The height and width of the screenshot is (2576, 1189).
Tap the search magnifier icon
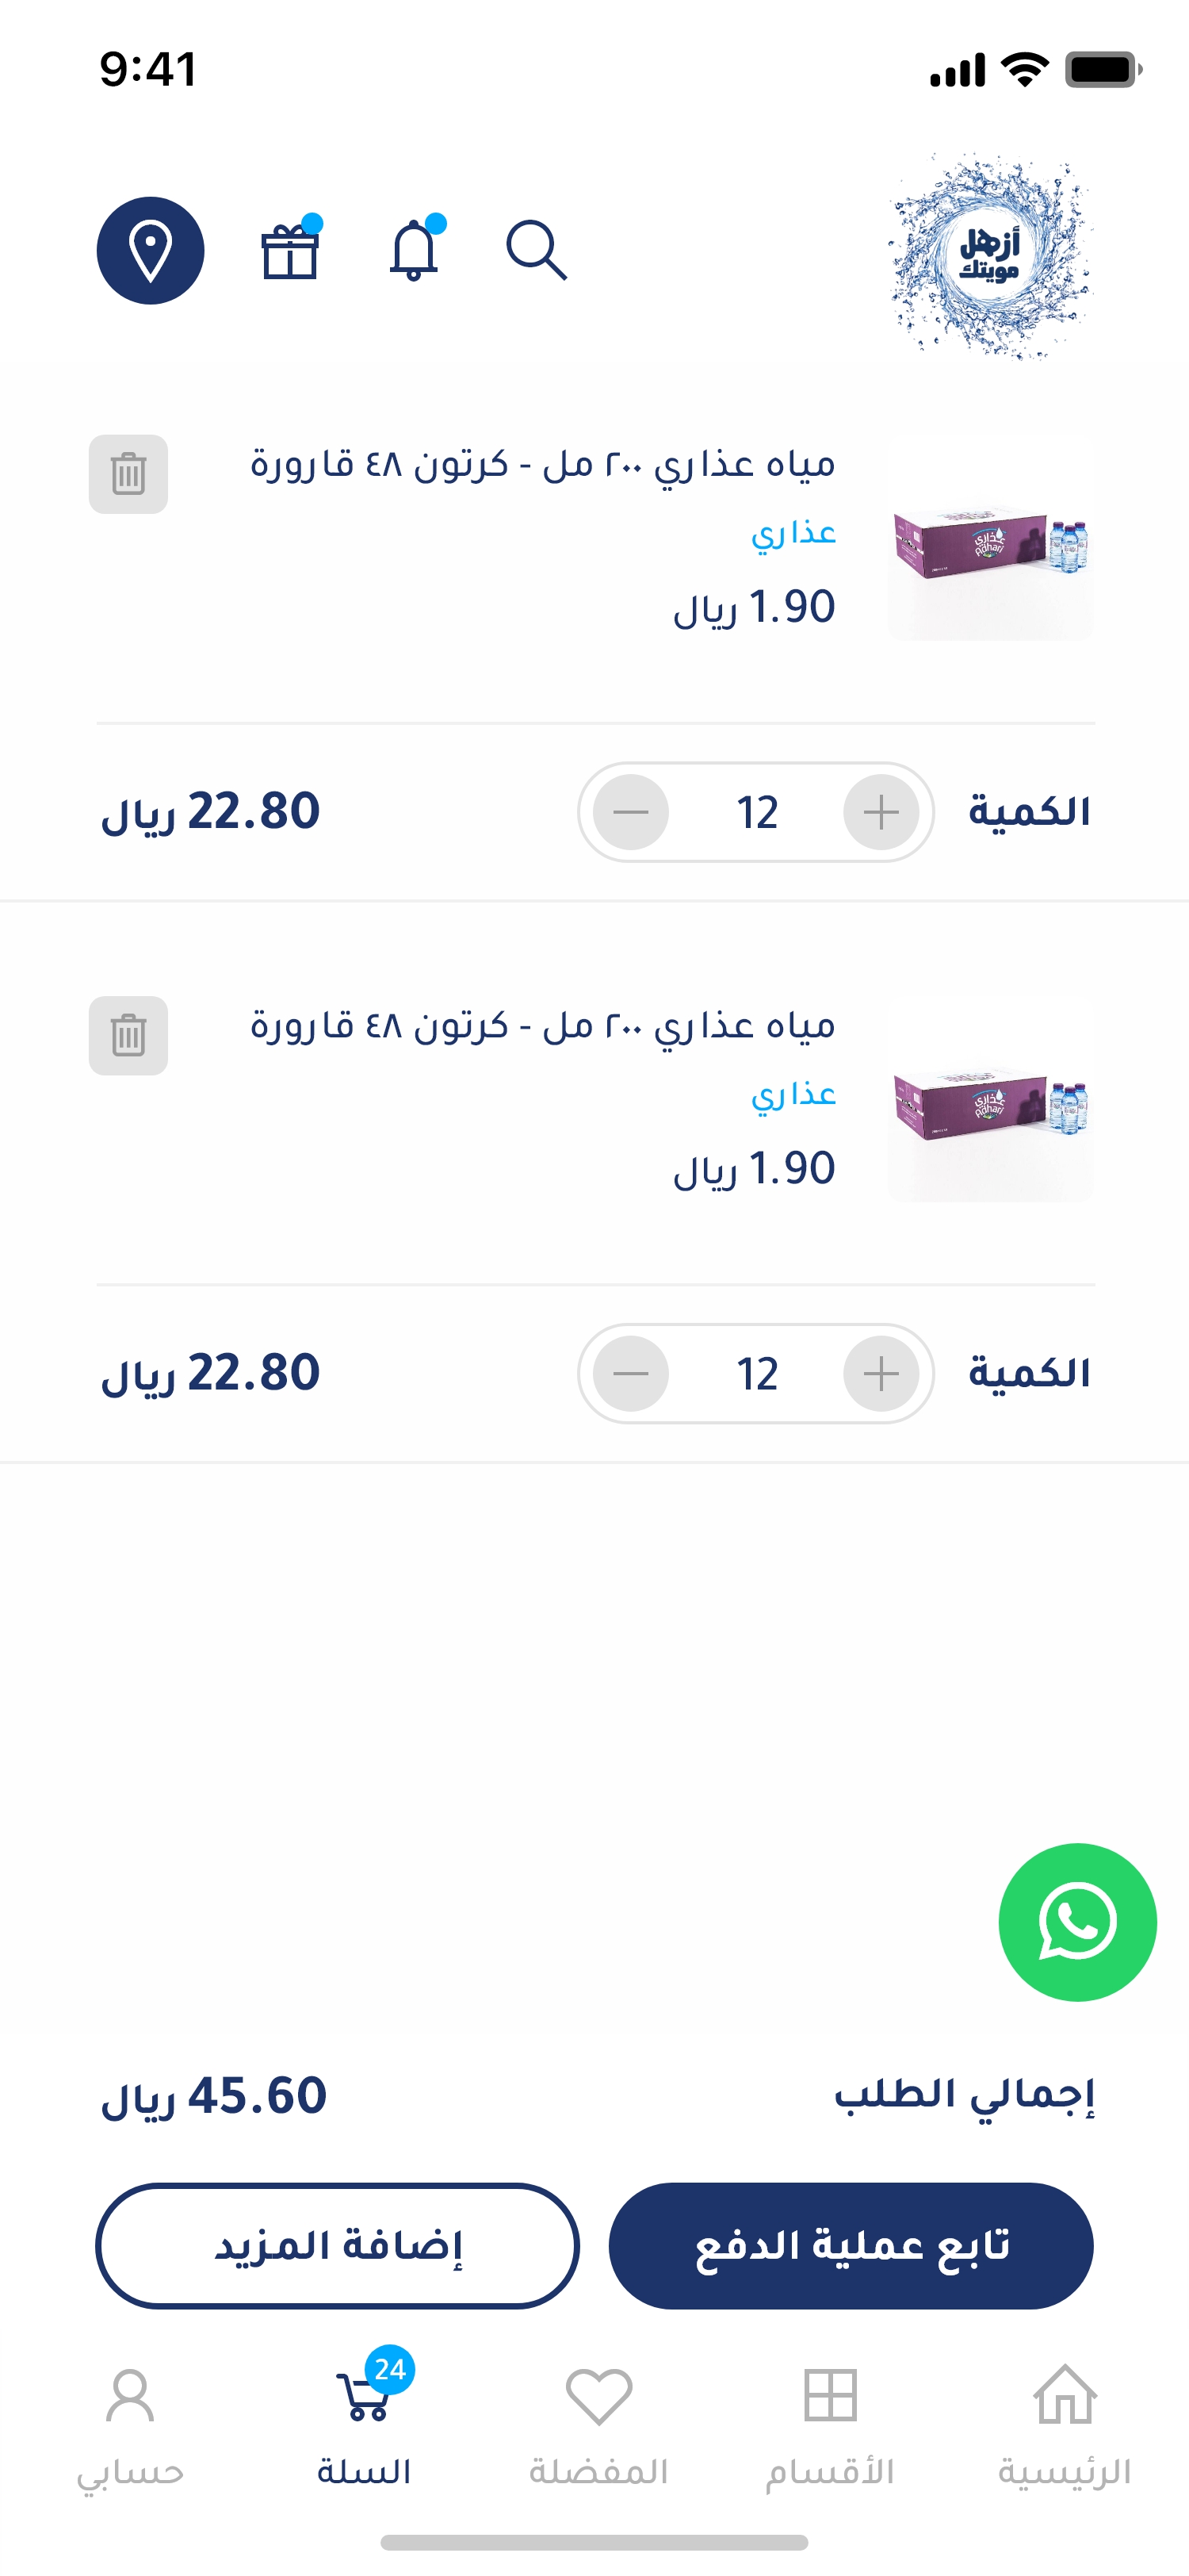[x=537, y=250]
